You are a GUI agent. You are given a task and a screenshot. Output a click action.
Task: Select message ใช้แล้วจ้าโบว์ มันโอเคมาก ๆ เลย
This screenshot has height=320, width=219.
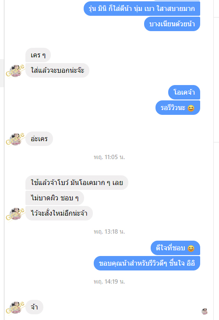pyautogui.click(x=77, y=183)
